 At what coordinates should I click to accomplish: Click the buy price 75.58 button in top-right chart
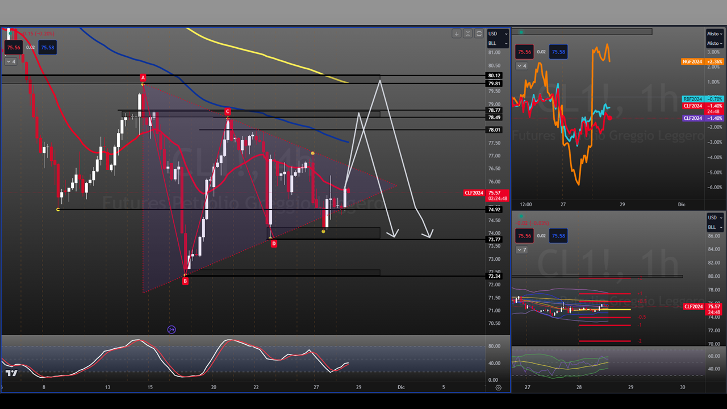(x=558, y=52)
